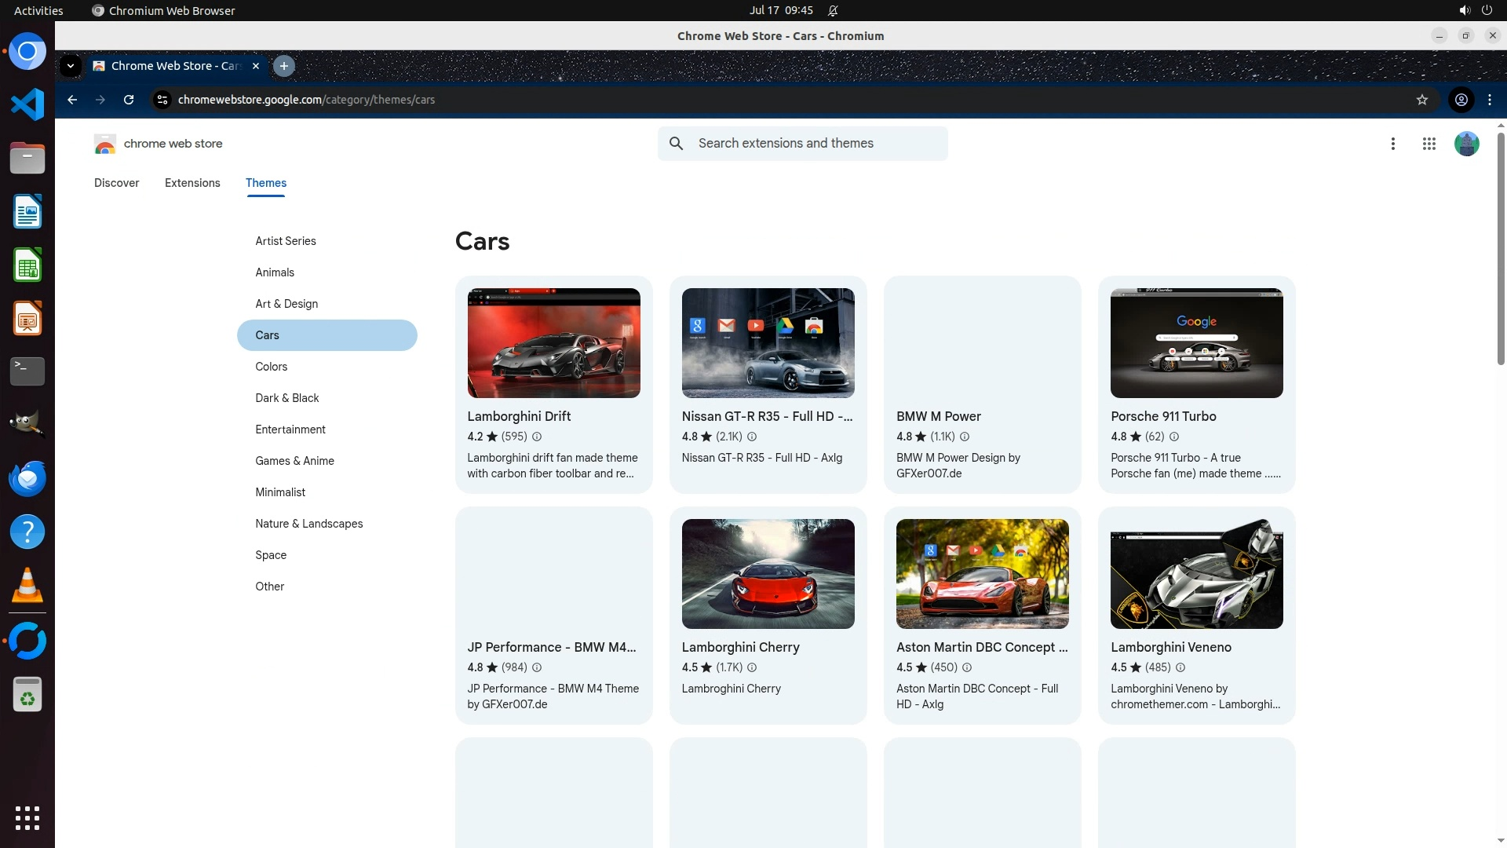Reload the current page
Image resolution: width=1507 pixels, height=848 pixels.
[x=129, y=100]
